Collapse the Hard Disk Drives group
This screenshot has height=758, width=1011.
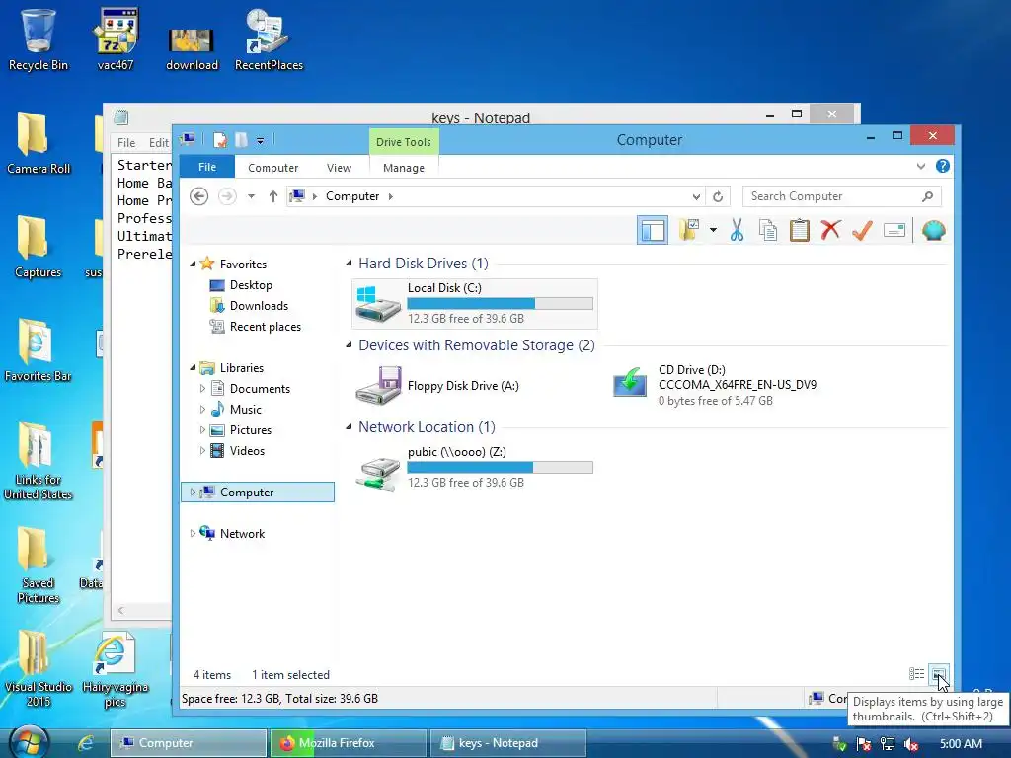(x=349, y=263)
